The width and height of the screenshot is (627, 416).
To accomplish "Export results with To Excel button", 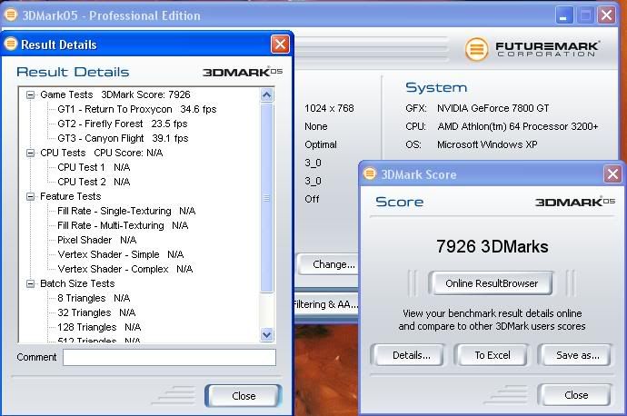I will coord(493,355).
